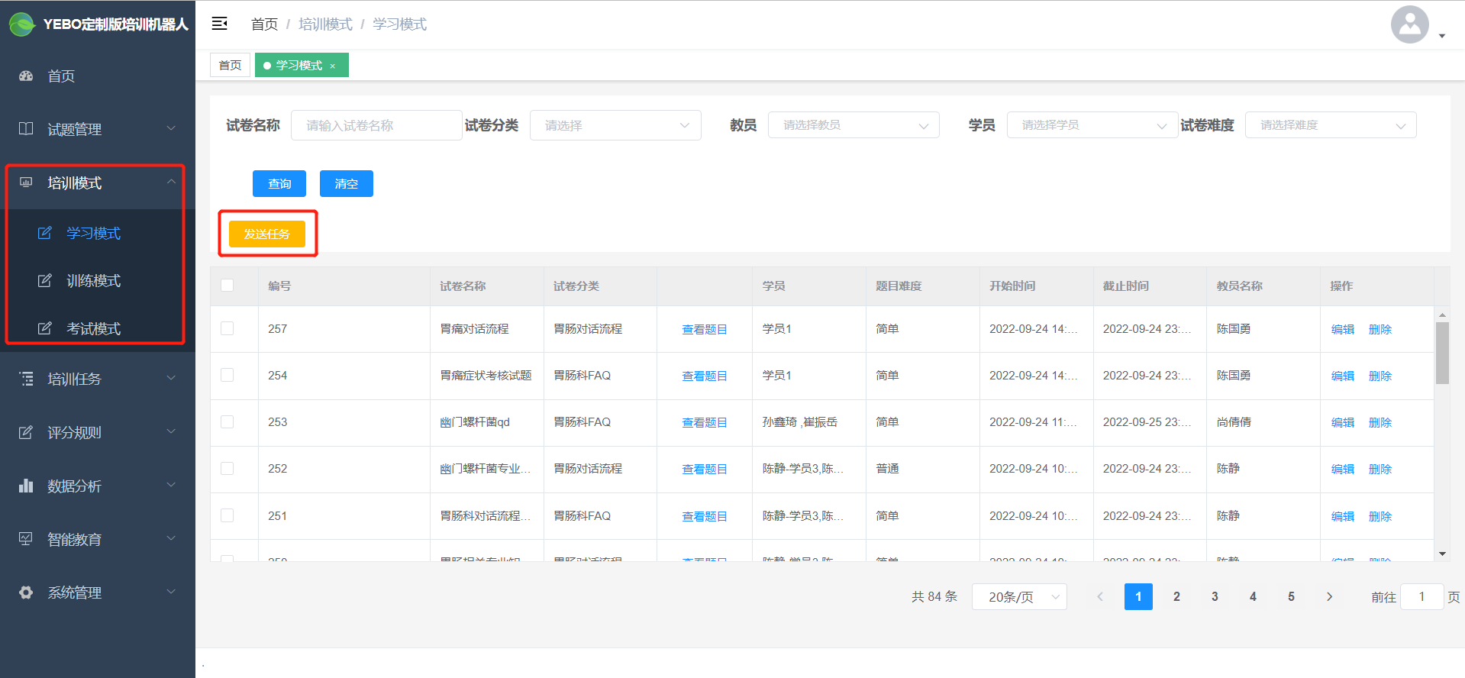Click the table scrollbar up arrow
Image resolution: width=1465 pixels, height=678 pixels.
point(1442,315)
